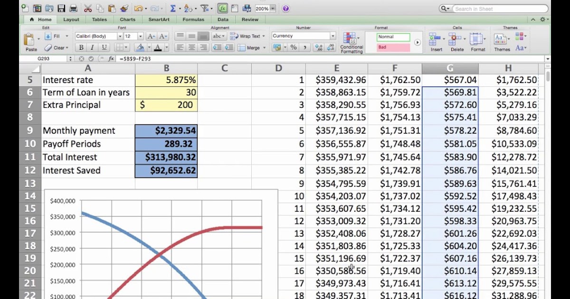Switch to the Tables ribbon tab
The image size is (570, 299).
[x=99, y=19]
